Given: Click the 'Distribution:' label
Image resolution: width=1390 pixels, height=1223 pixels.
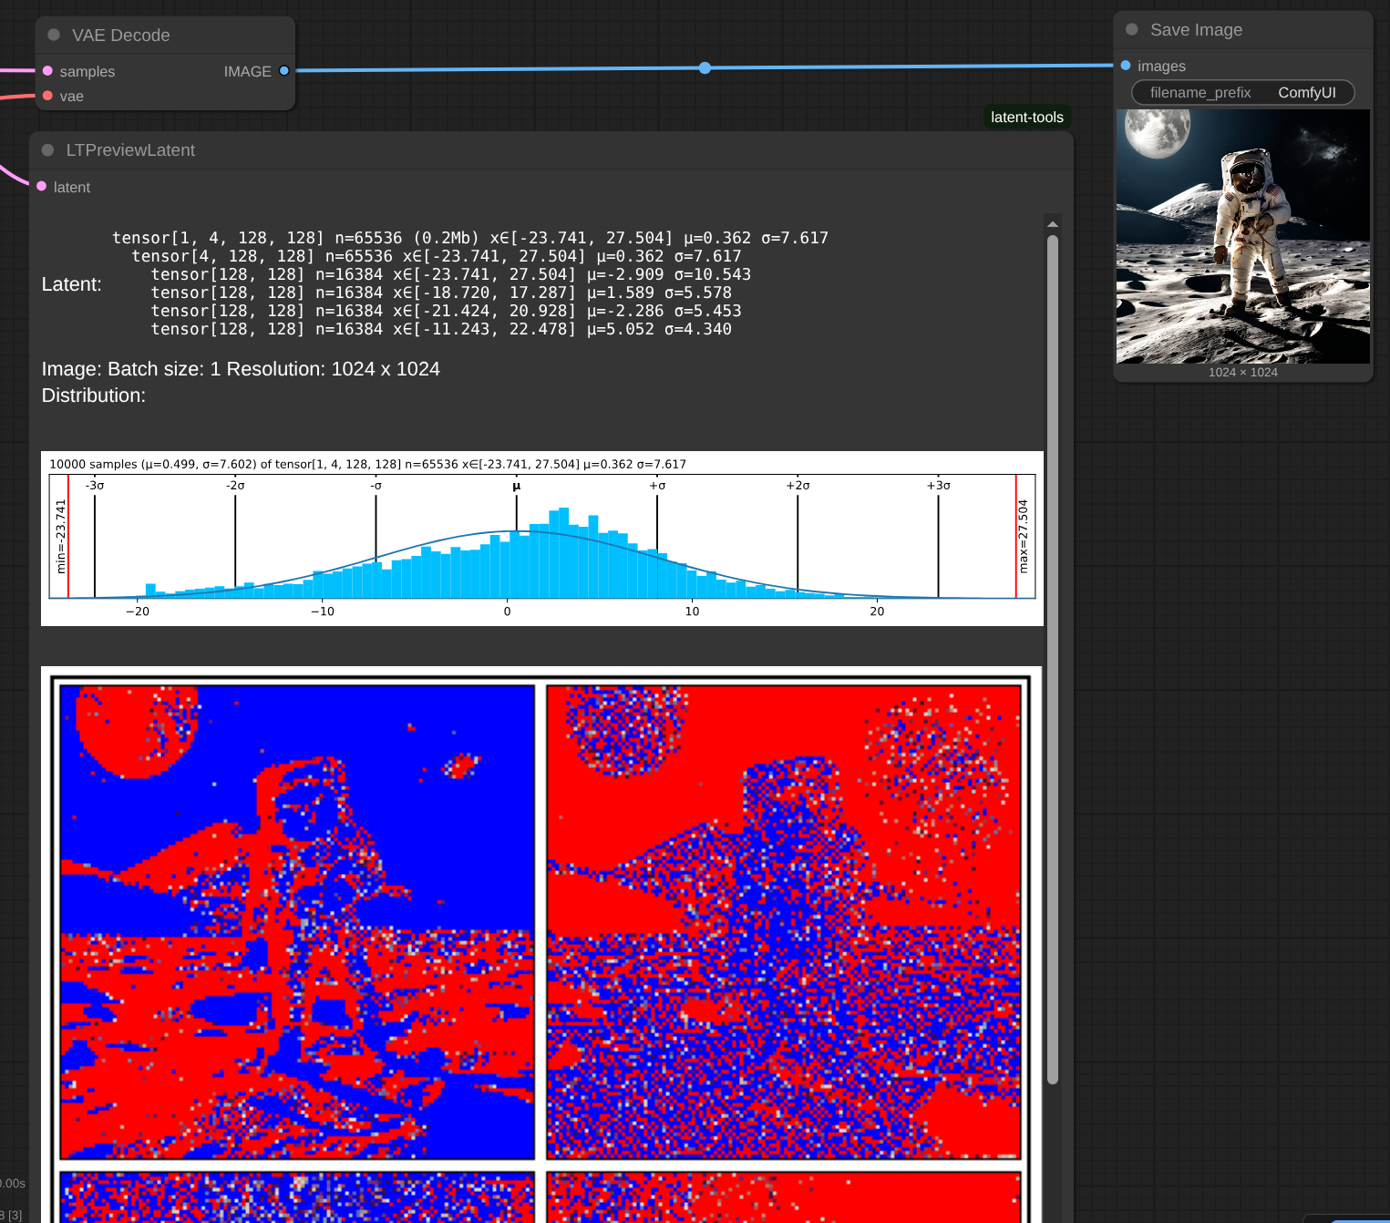Looking at the screenshot, I should pos(94,396).
